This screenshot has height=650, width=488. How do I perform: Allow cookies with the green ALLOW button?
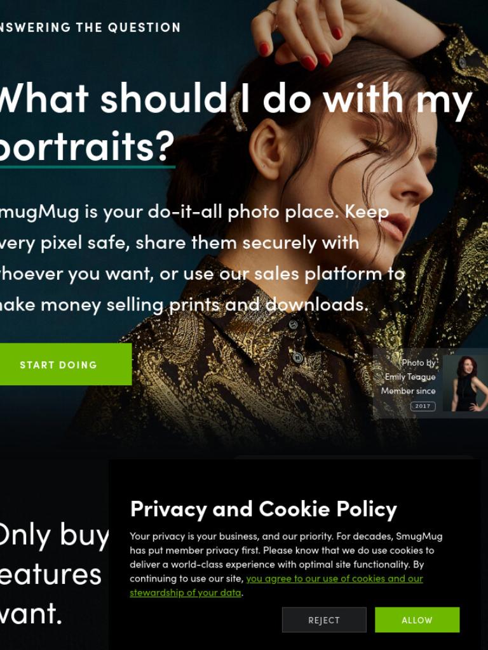417,620
